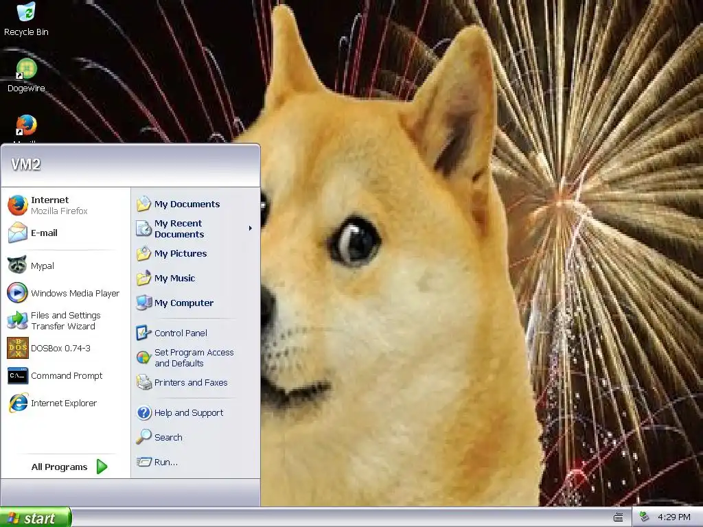Viewport: 703px width, 527px height.
Task: Click the Control Panel icon
Action: 143,333
